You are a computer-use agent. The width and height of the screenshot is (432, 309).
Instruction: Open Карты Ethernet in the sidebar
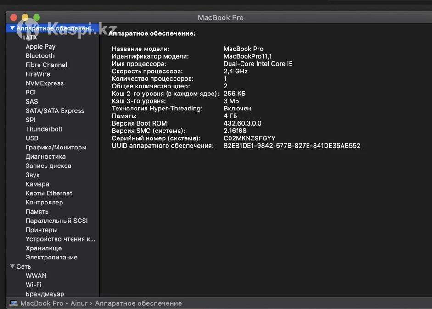click(49, 193)
